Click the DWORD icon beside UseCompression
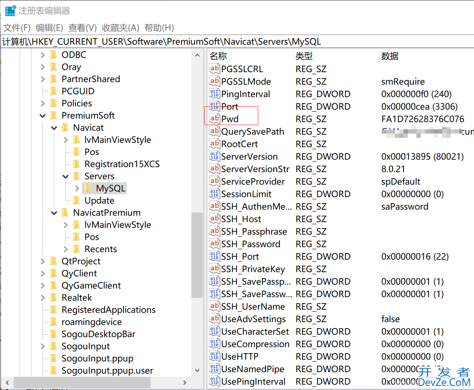The width and height of the screenshot is (474, 390). pyautogui.click(x=214, y=344)
